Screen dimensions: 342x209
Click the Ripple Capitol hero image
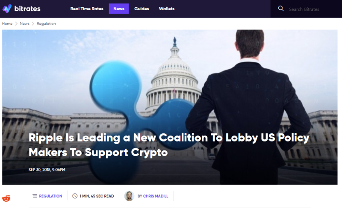click(x=170, y=107)
